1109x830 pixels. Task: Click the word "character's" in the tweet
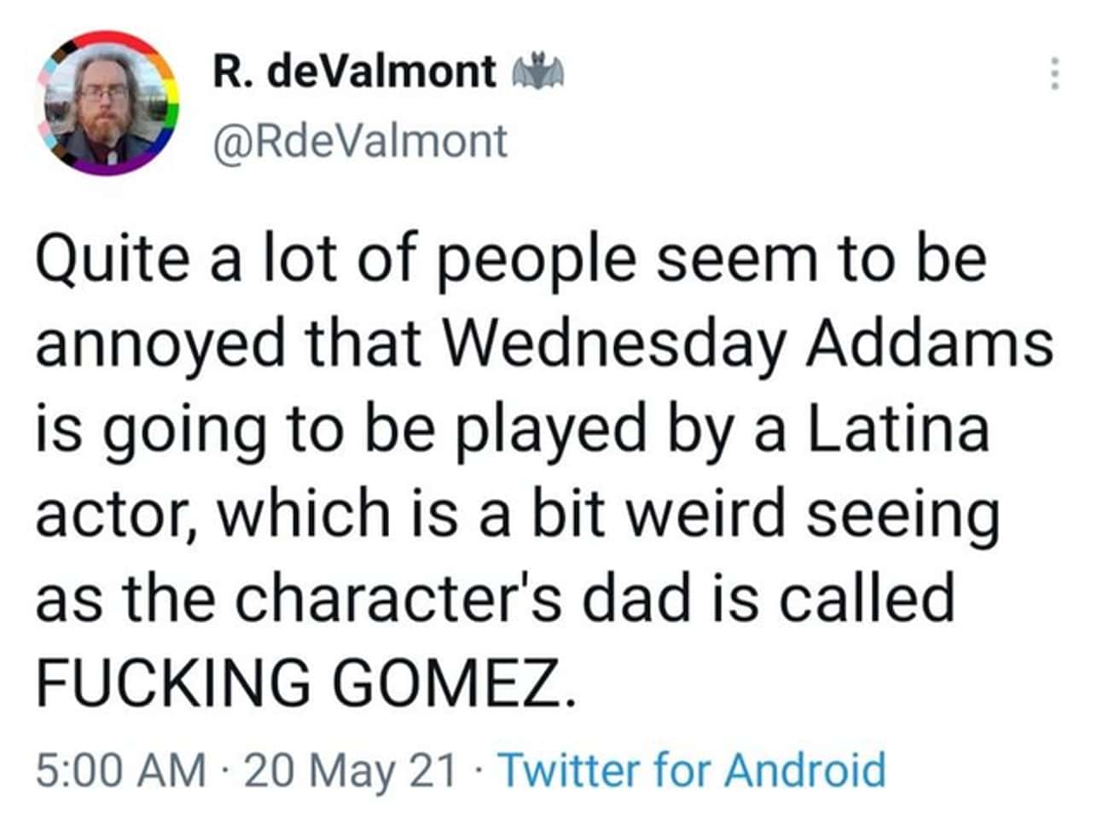[398, 597]
